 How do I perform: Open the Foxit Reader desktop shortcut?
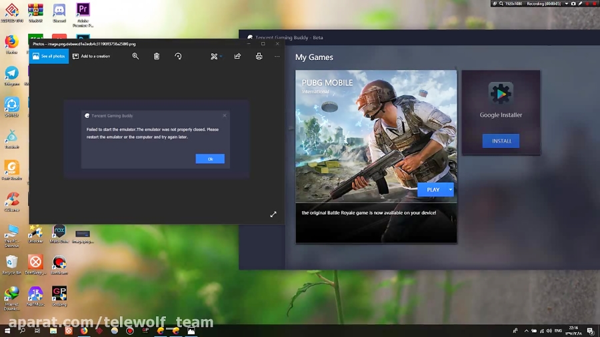(x=11, y=170)
